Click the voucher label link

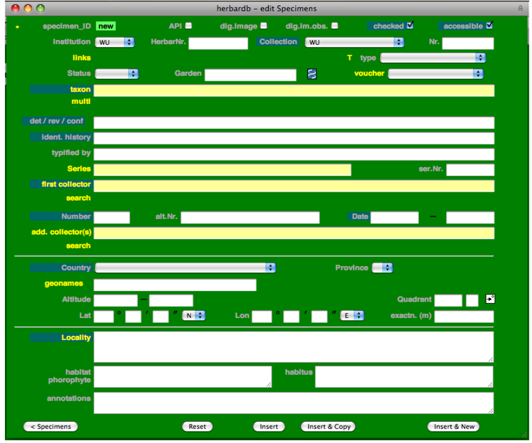point(369,73)
